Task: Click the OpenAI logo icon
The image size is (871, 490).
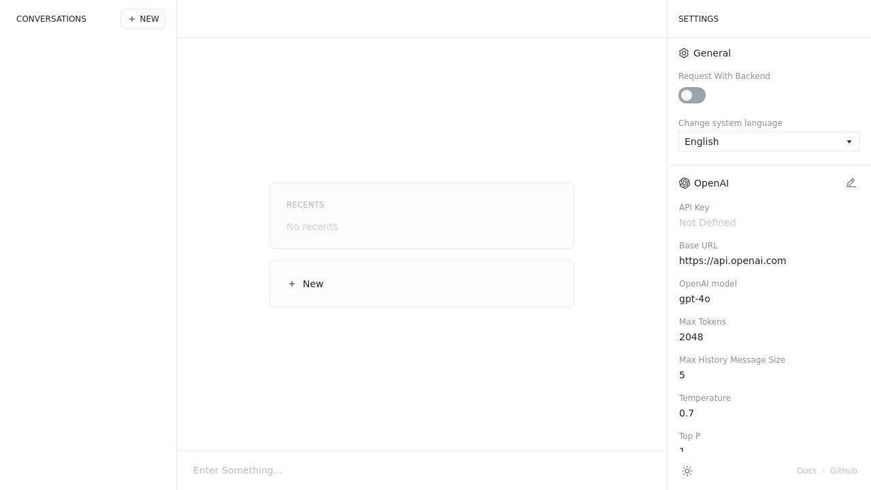Action: pyautogui.click(x=685, y=183)
